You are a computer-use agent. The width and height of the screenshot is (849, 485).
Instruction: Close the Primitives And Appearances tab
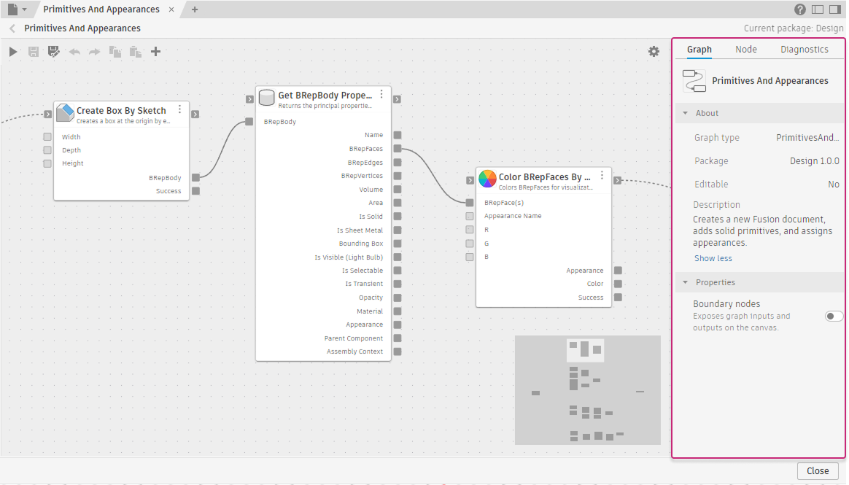click(171, 9)
